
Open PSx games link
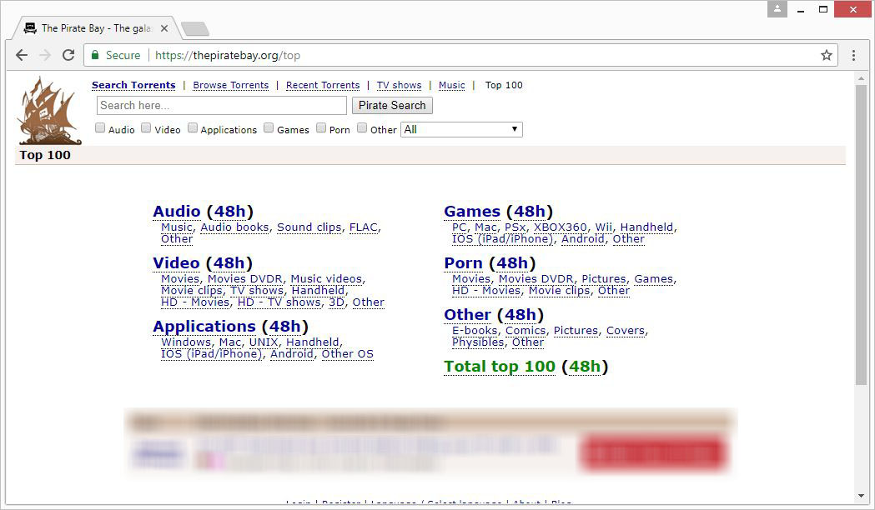pyautogui.click(x=515, y=227)
